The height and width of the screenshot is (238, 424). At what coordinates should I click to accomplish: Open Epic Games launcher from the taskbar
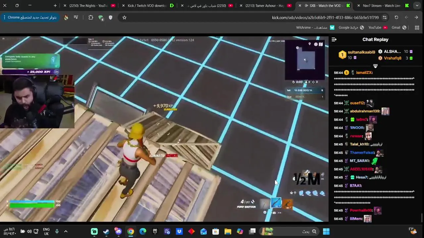[x=155, y=231]
